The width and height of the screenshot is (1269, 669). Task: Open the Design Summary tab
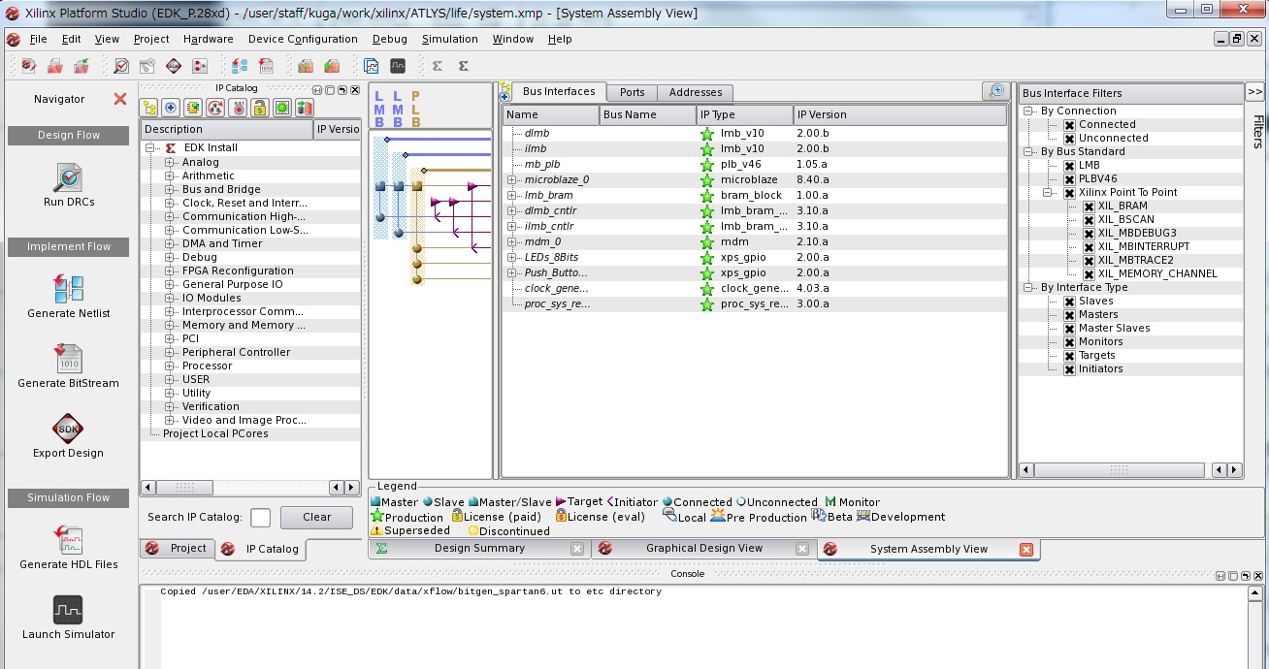[479, 549]
